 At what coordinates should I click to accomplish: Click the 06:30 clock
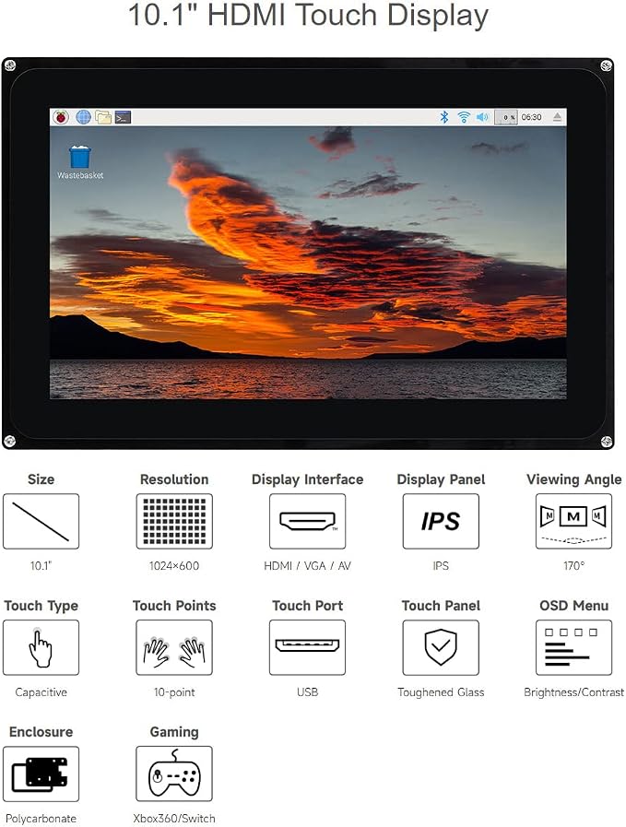[532, 117]
